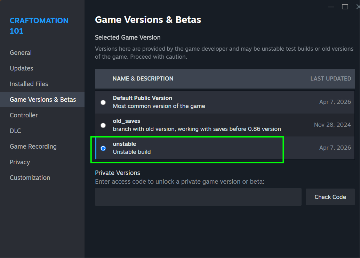Select Game Versions & Betas in sidebar
The height and width of the screenshot is (258, 360).
click(42, 100)
